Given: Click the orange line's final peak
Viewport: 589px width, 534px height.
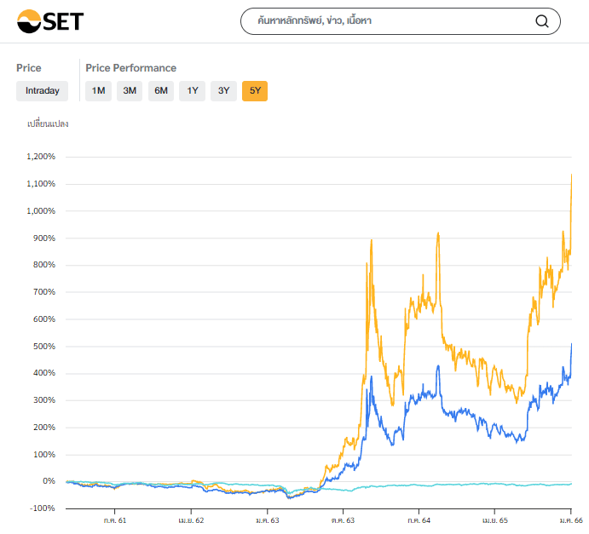Looking at the screenshot, I should click(x=571, y=175).
